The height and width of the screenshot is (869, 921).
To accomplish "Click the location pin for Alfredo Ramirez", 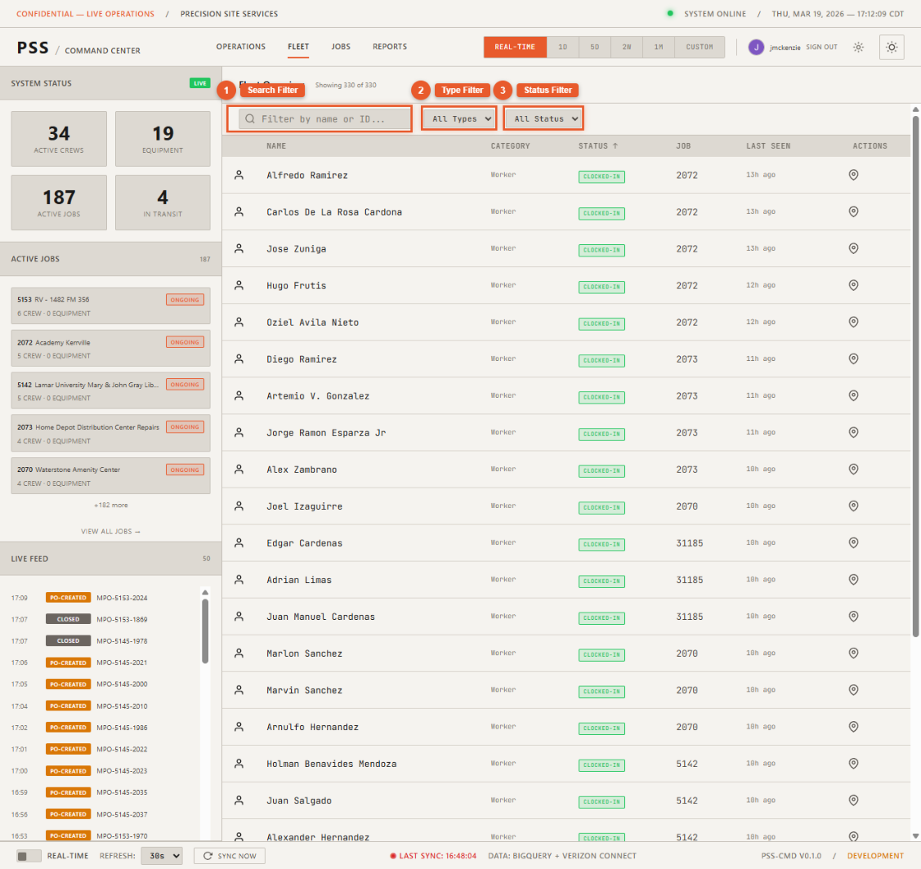I will [854, 175].
